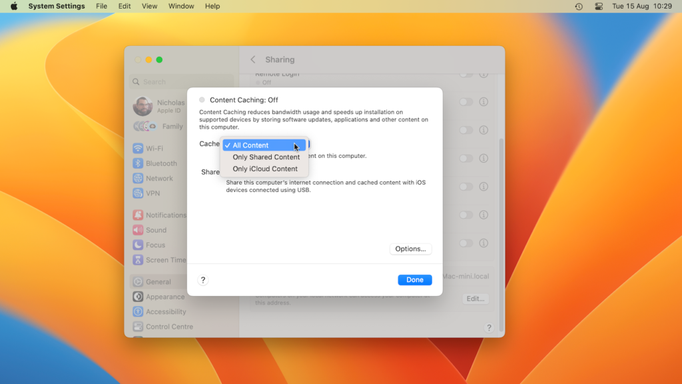Select Only Shared Content from dropdown
Viewport: 682px width, 384px height.
(x=266, y=157)
